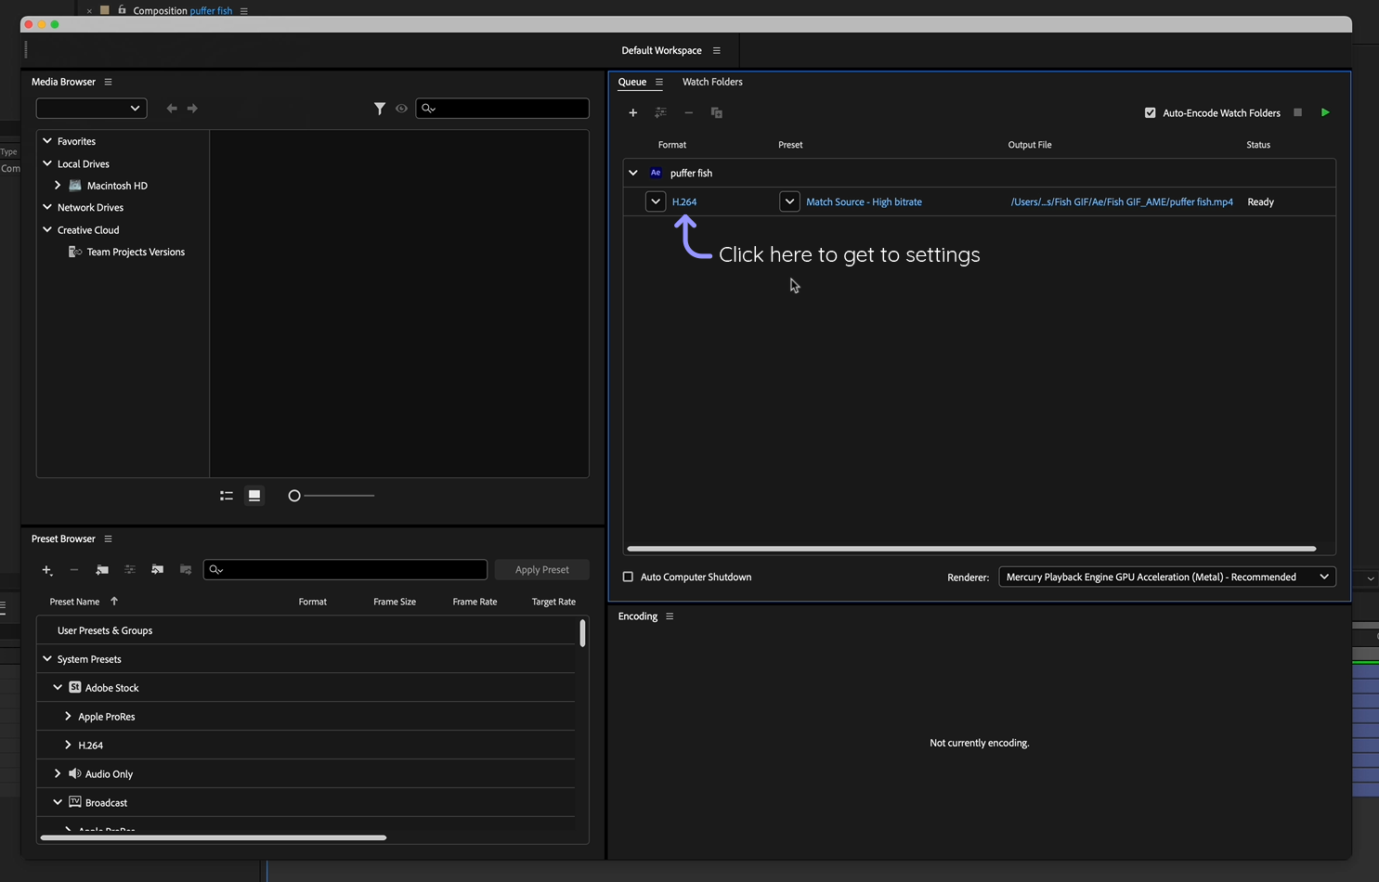Check the Auto Computer Shutdown box
1379x882 pixels.
point(628,577)
